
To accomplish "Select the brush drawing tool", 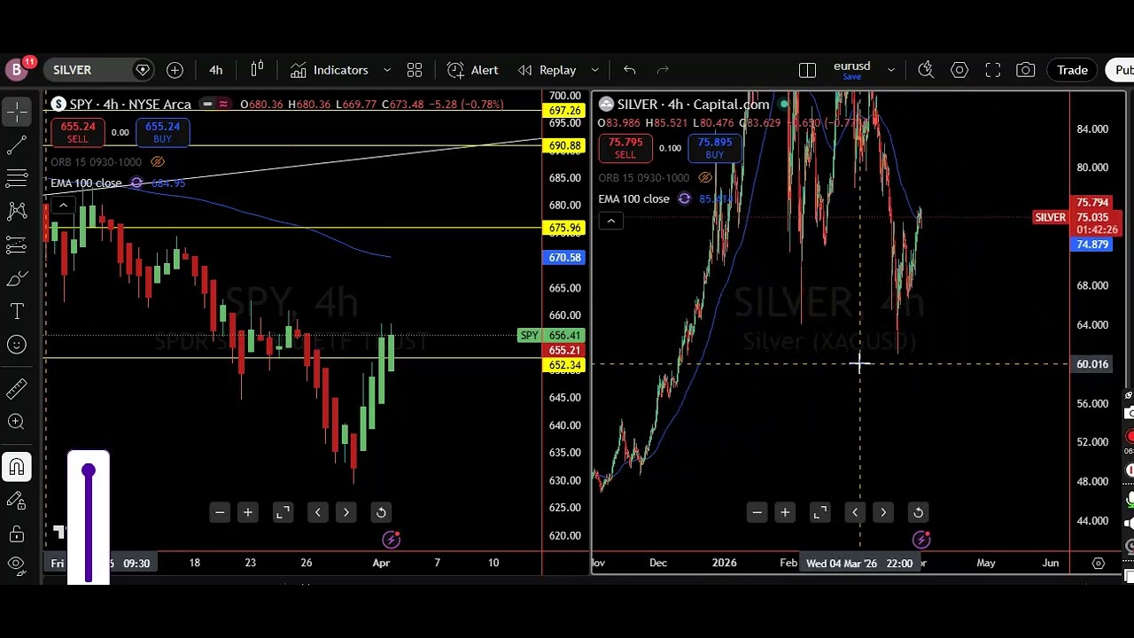I will click(17, 278).
